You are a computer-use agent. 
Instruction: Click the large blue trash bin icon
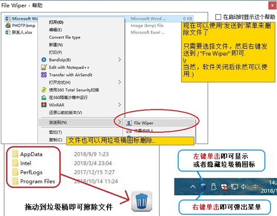[x=142, y=201]
